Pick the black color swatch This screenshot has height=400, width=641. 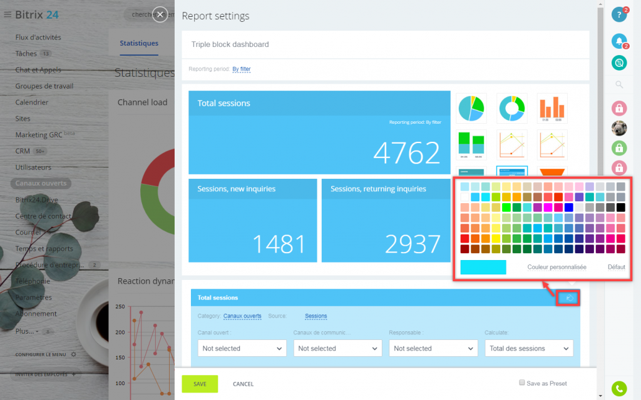[x=620, y=207]
